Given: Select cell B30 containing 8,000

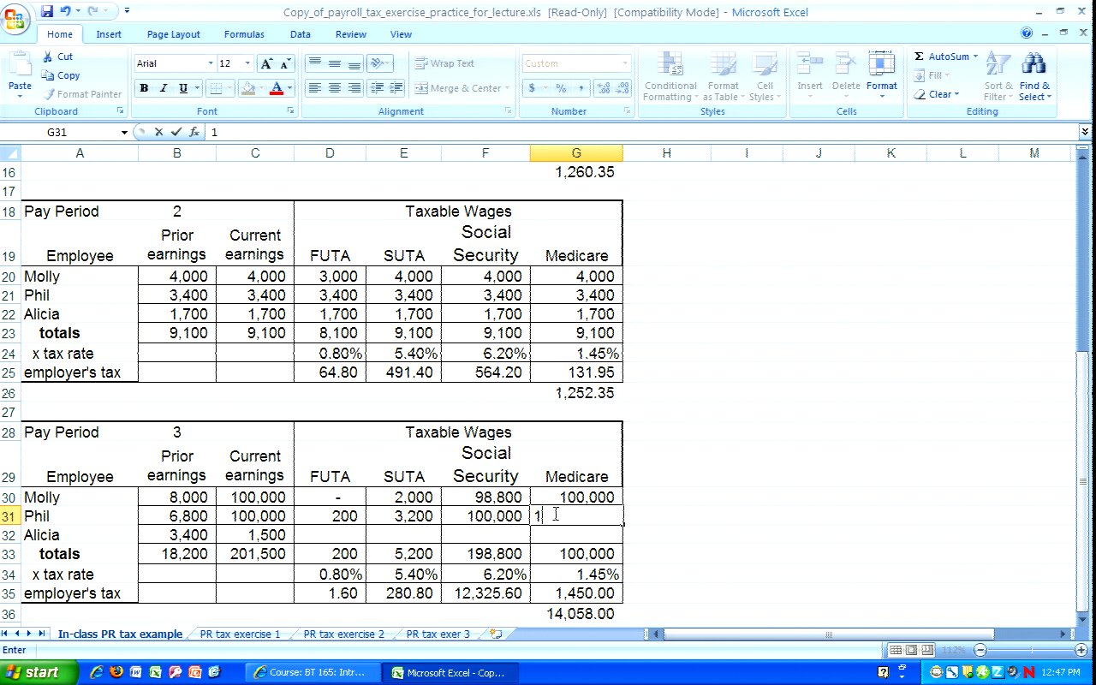Looking at the screenshot, I should click(176, 497).
